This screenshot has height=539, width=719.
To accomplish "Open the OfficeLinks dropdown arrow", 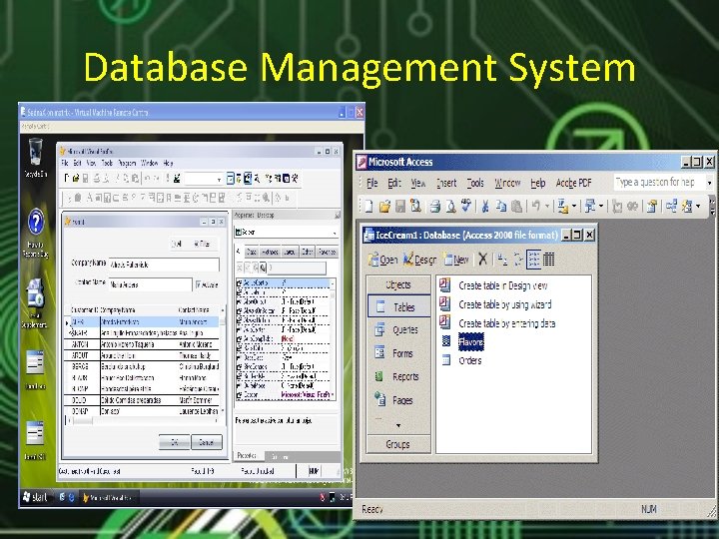I will (x=573, y=207).
